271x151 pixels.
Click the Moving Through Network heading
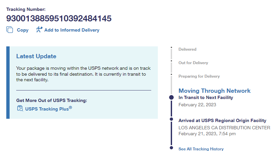coord(214,91)
